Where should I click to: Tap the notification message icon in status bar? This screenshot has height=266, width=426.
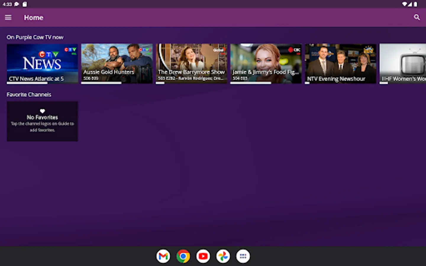[x=17, y=4]
